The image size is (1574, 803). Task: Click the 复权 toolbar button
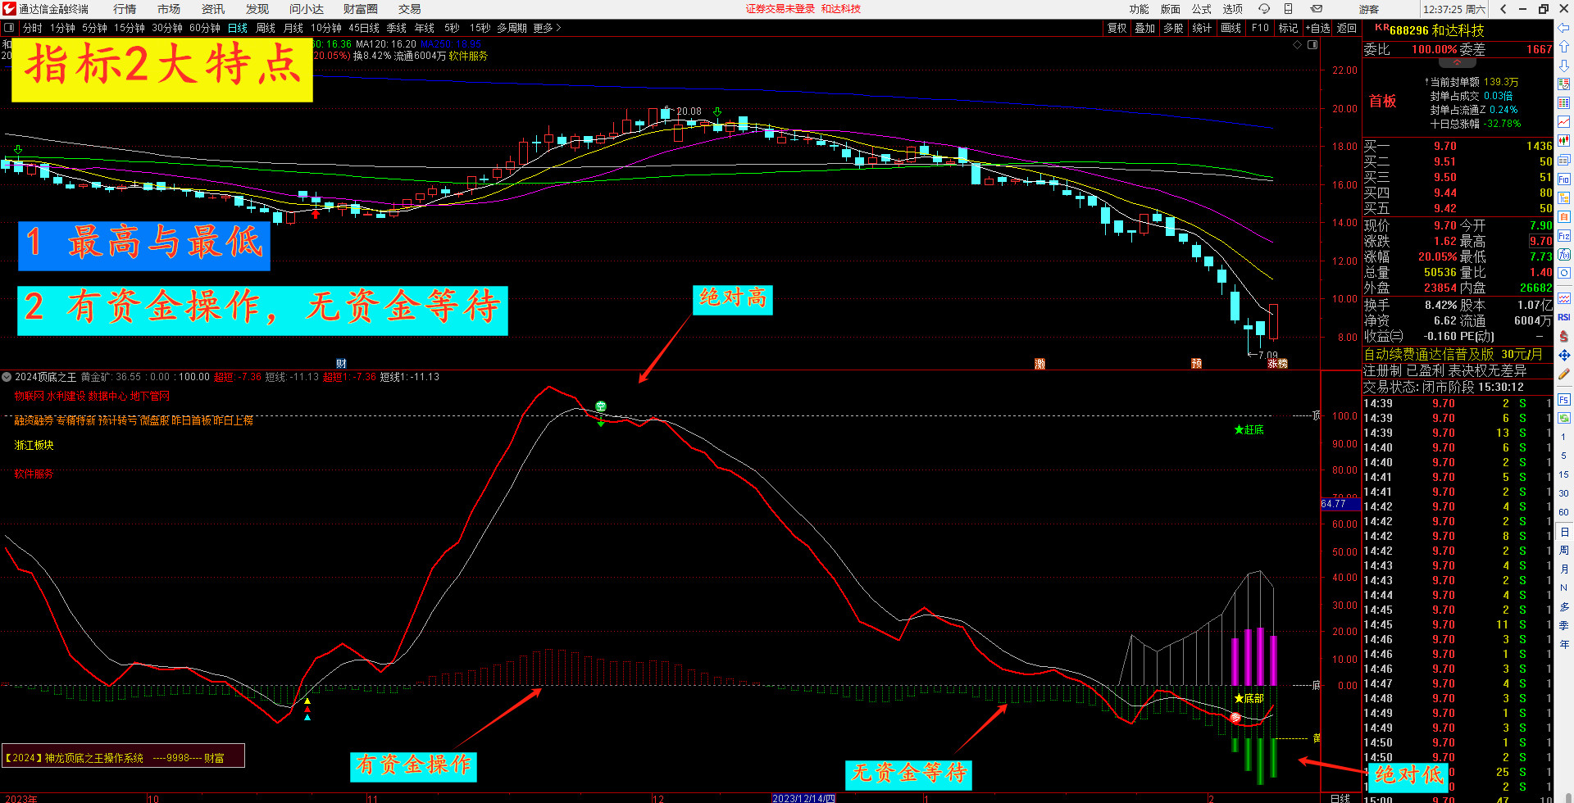(x=1117, y=28)
